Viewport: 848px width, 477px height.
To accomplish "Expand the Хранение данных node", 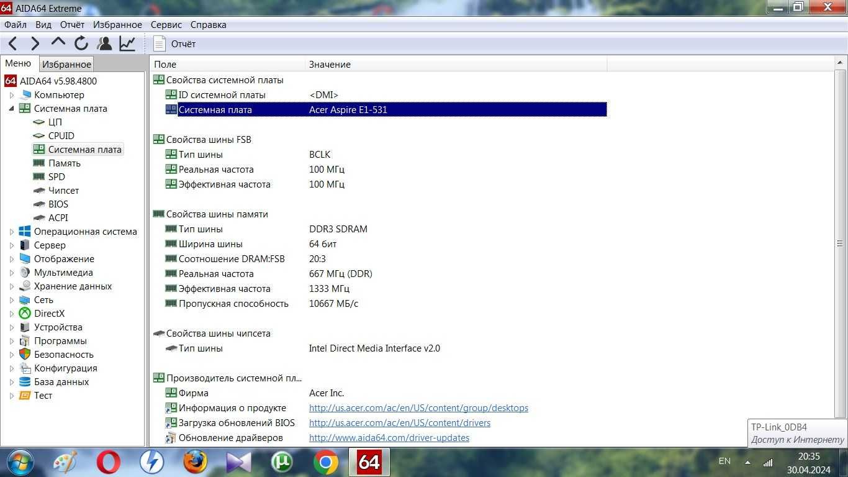I will tap(11, 286).
